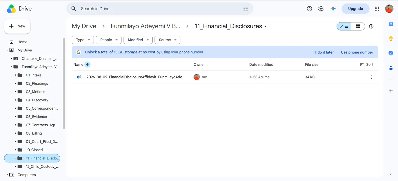
Task: Open the Settings gear icon
Action: [x=321, y=9]
